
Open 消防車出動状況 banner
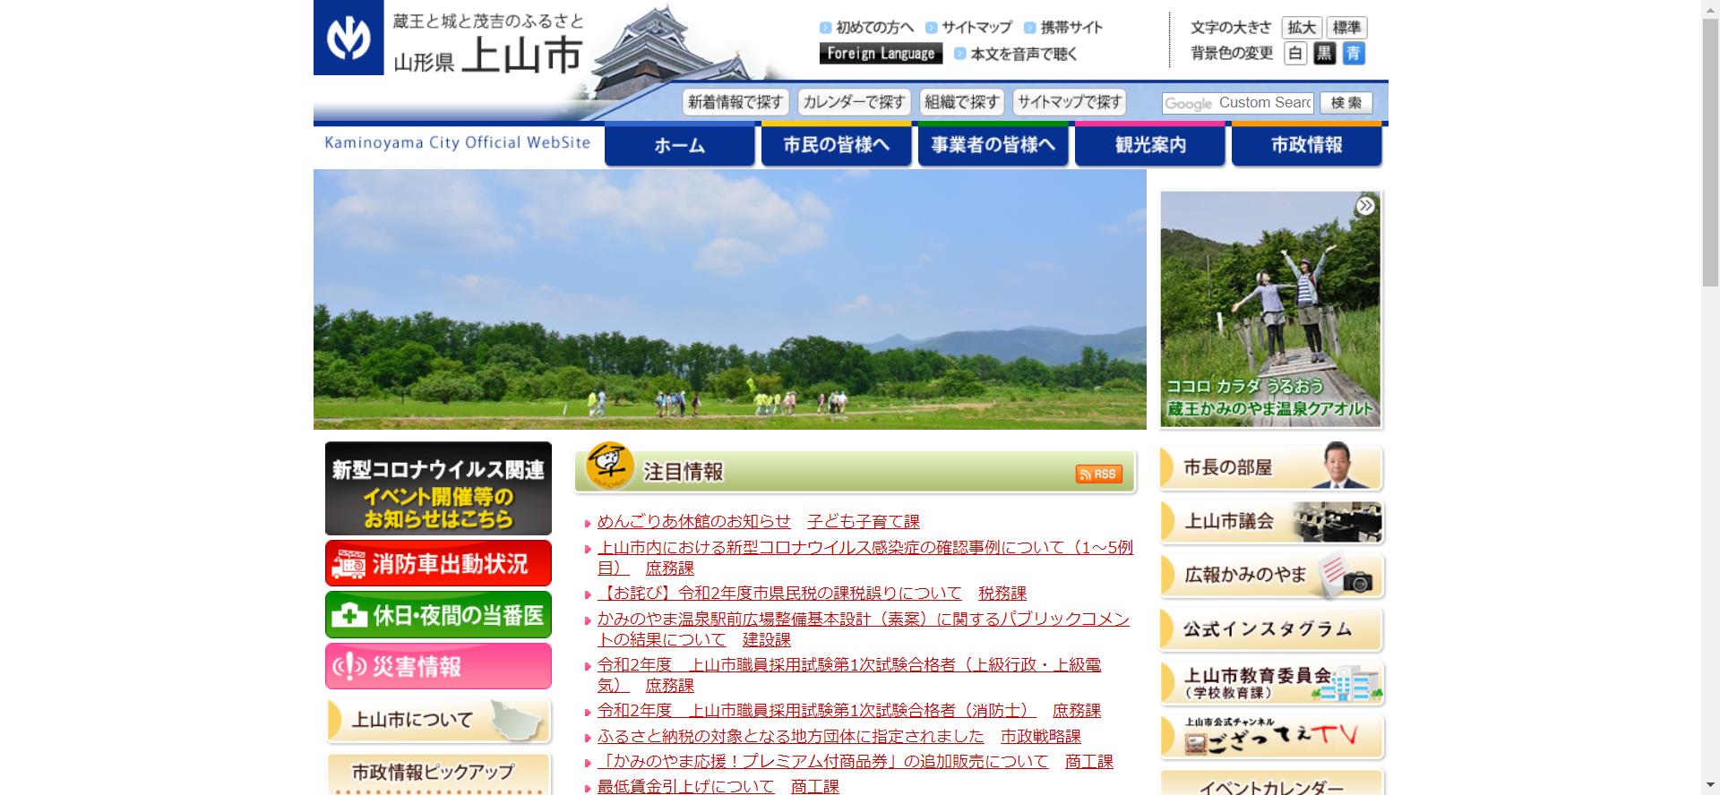click(438, 563)
